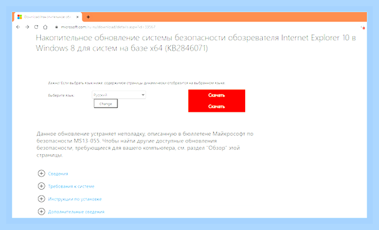379x230 pixels.
Task: Open the Инструкции по установке link
Action: [75, 199]
